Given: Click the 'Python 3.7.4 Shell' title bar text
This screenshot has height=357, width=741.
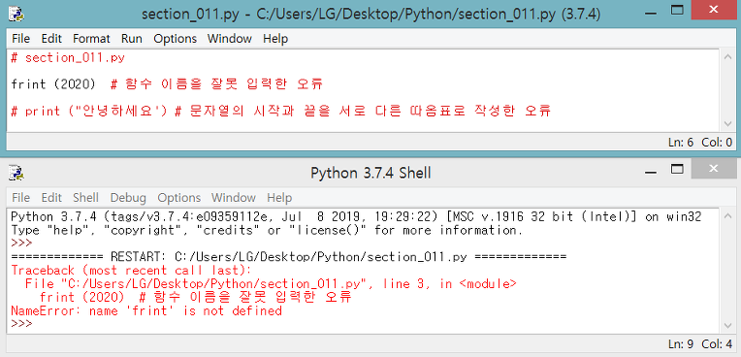Looking at the screenshot, I should pos(370,173).
